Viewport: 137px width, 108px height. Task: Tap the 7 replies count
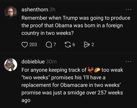[x=55, y=45]
